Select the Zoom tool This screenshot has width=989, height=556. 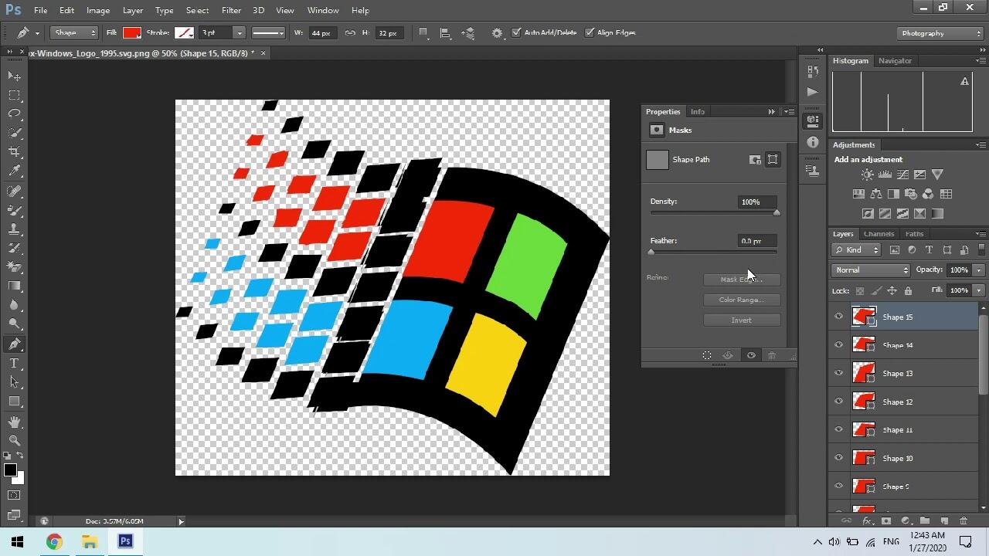(x=15, y=440)
